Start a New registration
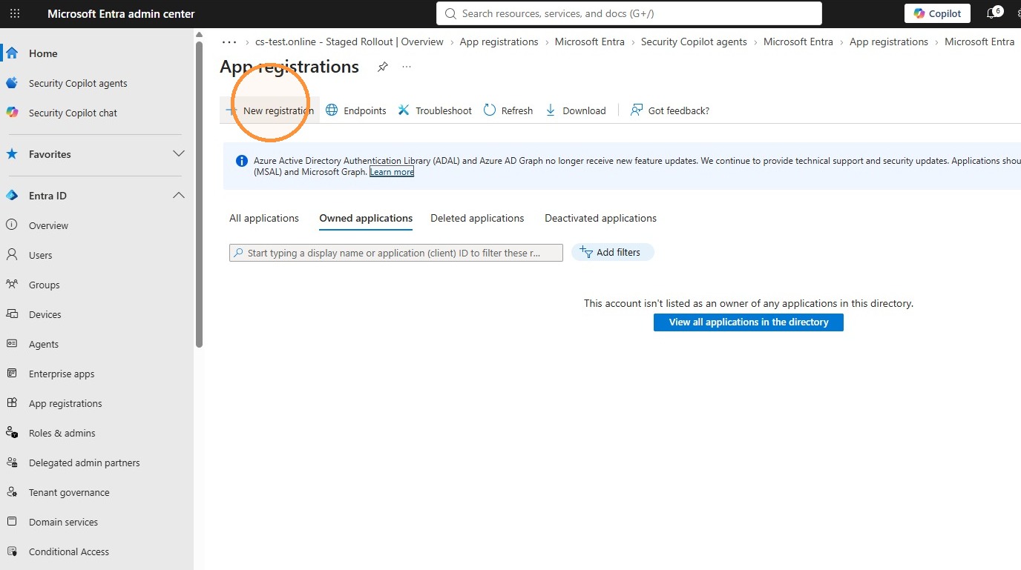Viewport: 1021px width, 570px height. point(269,110)
